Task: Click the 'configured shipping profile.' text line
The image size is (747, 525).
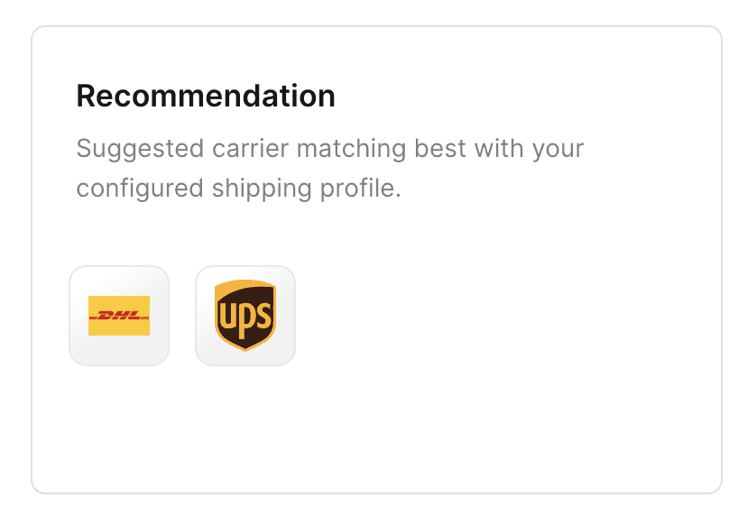Action: tap(239, 189)
